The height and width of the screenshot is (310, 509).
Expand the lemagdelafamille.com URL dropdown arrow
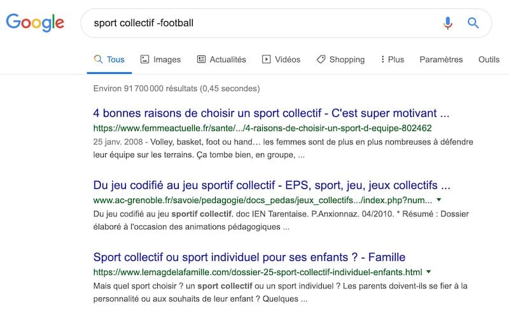coord(429,272)
